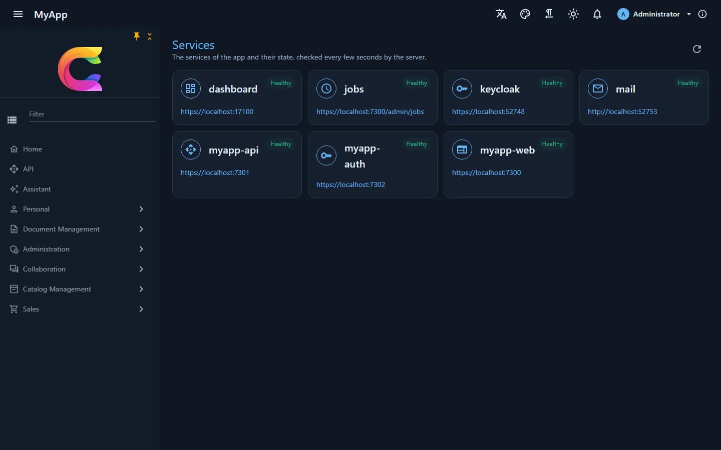Open the myapp-api link localhost:7301

tap(215, 172)
